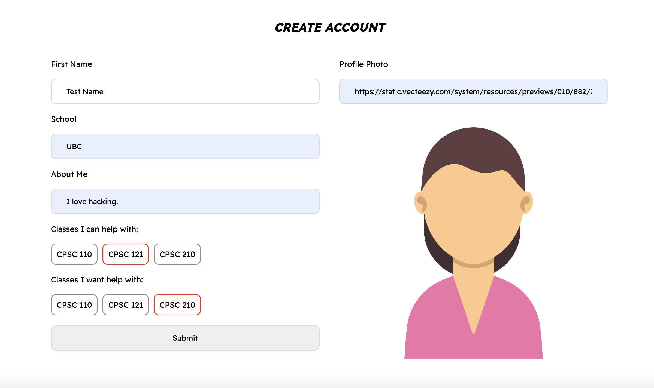Toggle CPSC 110 under classes I can help with
Viewport: 654px width, 388px height.
point(74,254)
